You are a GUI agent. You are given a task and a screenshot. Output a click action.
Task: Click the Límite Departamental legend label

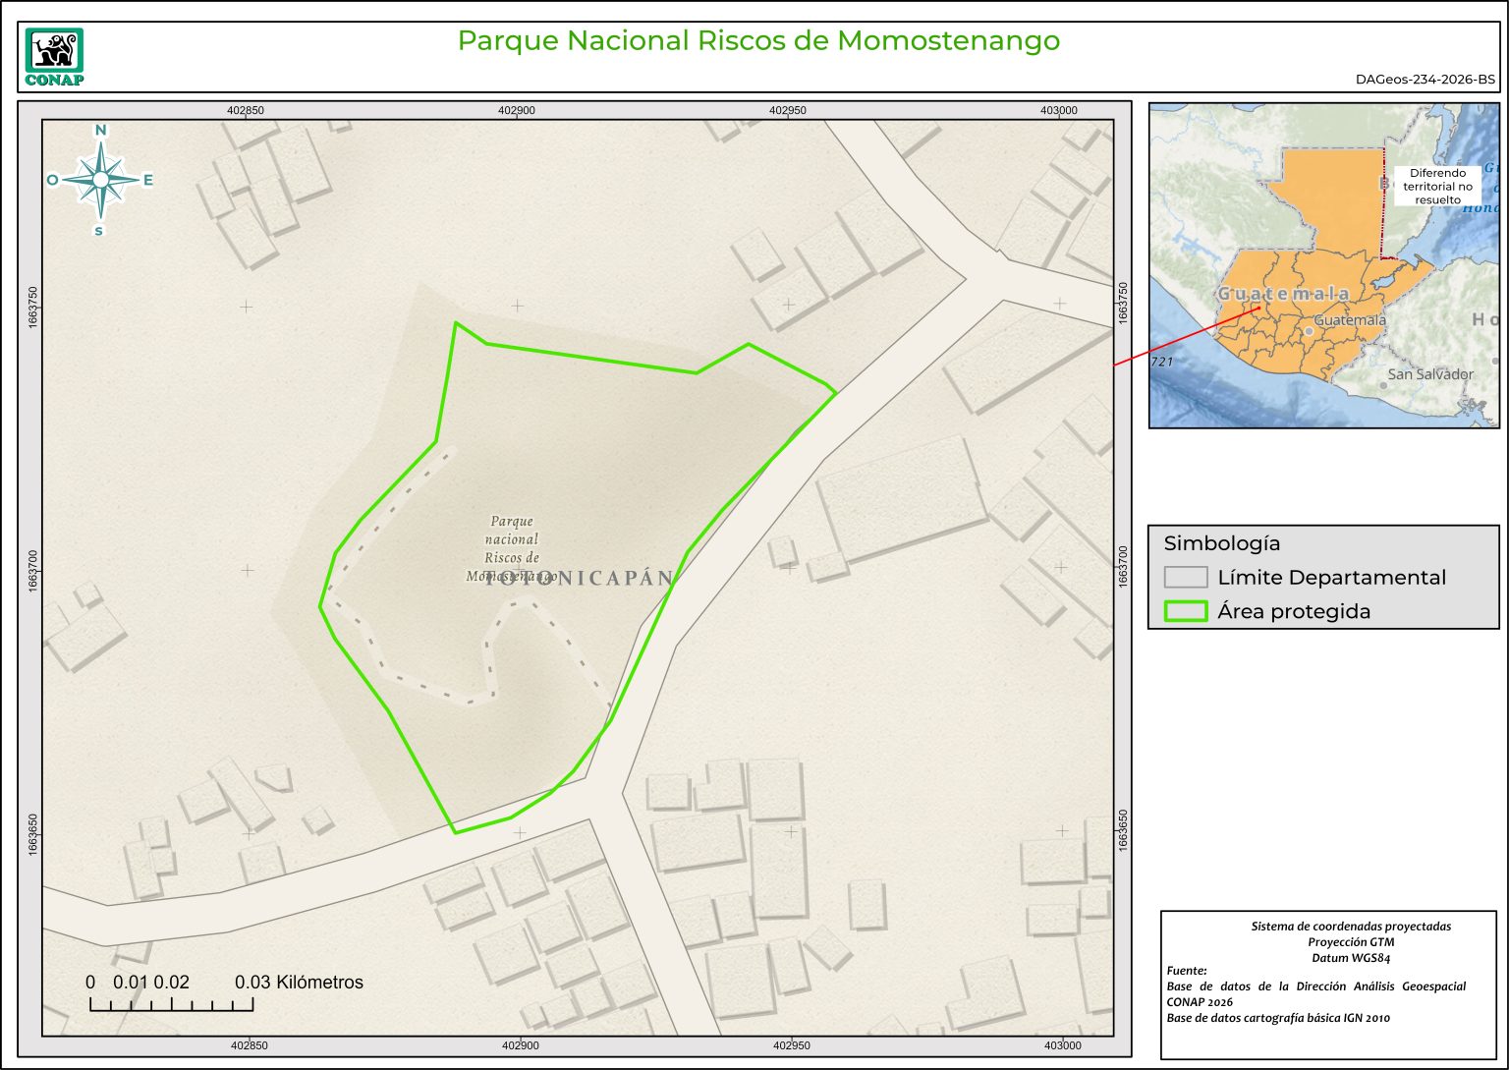click(1331, 578)
